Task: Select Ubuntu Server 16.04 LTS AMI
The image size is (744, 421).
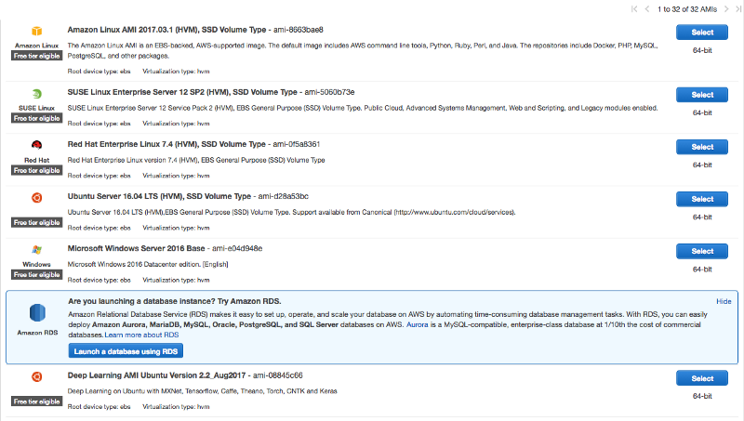Action: tap(702, 199)
